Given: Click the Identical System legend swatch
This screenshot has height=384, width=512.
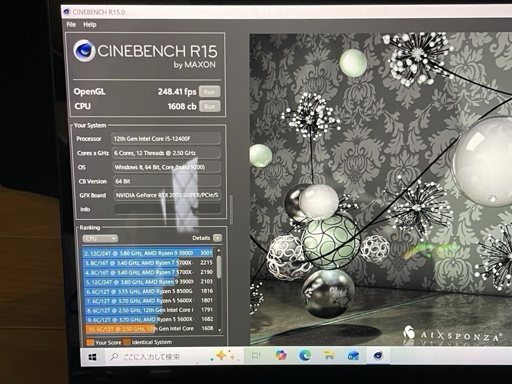Looking at the screenshot, I should [x=127, y=342].
